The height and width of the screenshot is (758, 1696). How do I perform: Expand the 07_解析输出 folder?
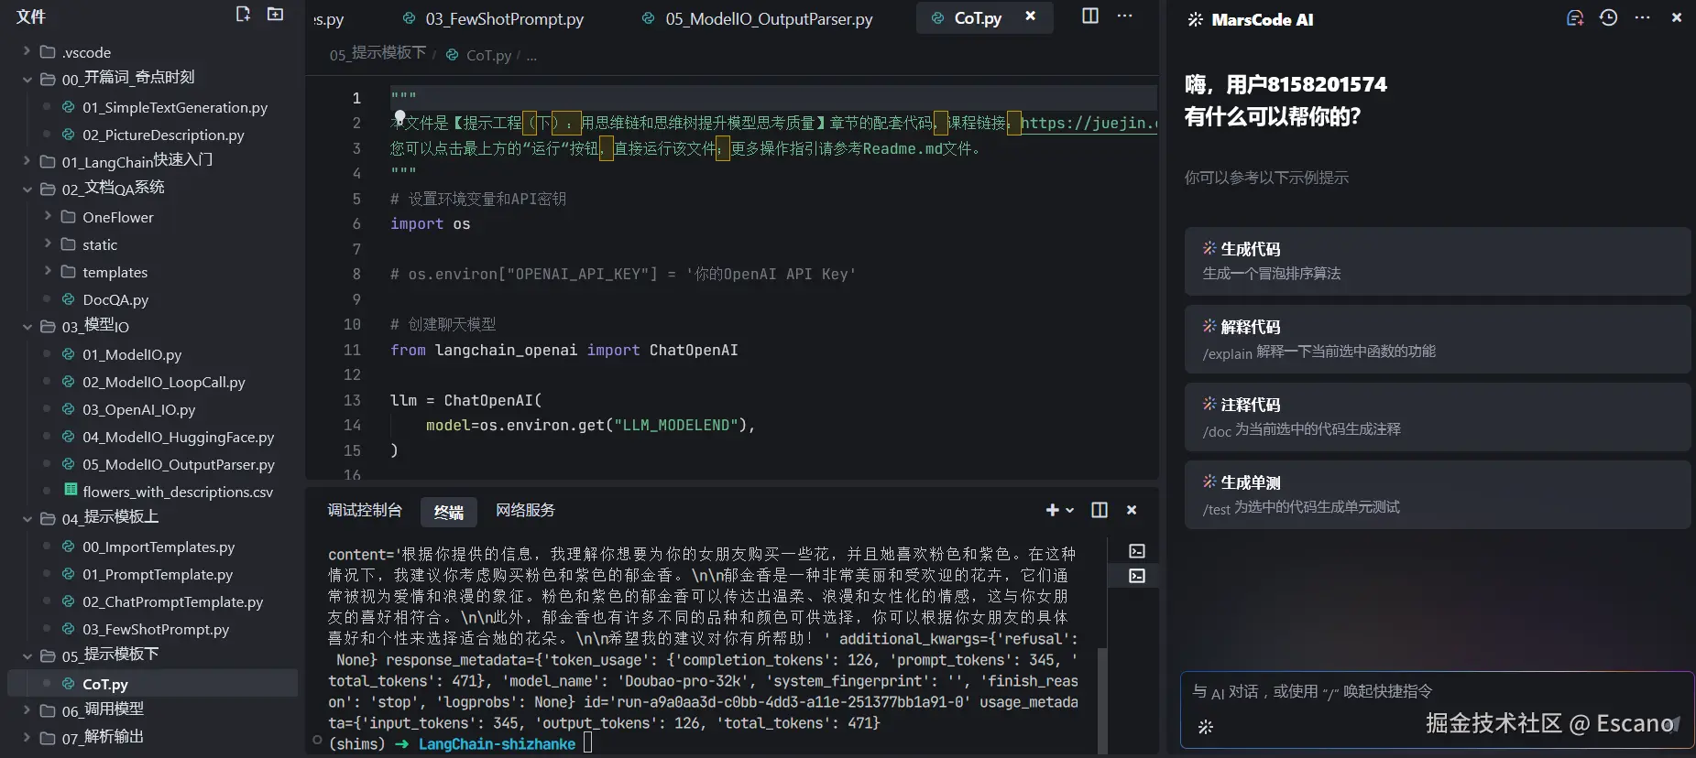pyautogui.click(x=27, y=739)
